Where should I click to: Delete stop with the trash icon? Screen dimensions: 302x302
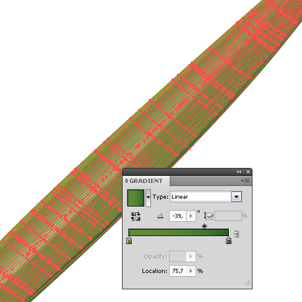click(x=236, y=234)
